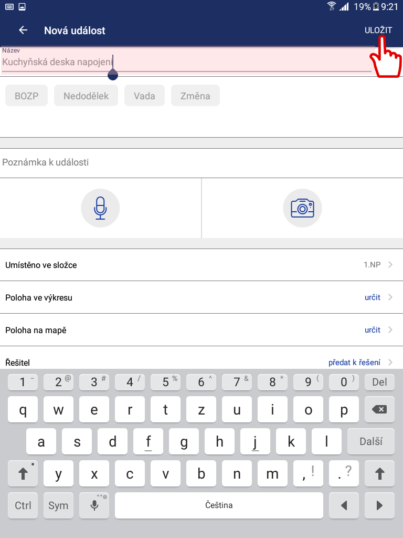Select the Změna tag chip
Image resolution: width=403 pixels, height=538 pixels.
(x=195, y=96)
